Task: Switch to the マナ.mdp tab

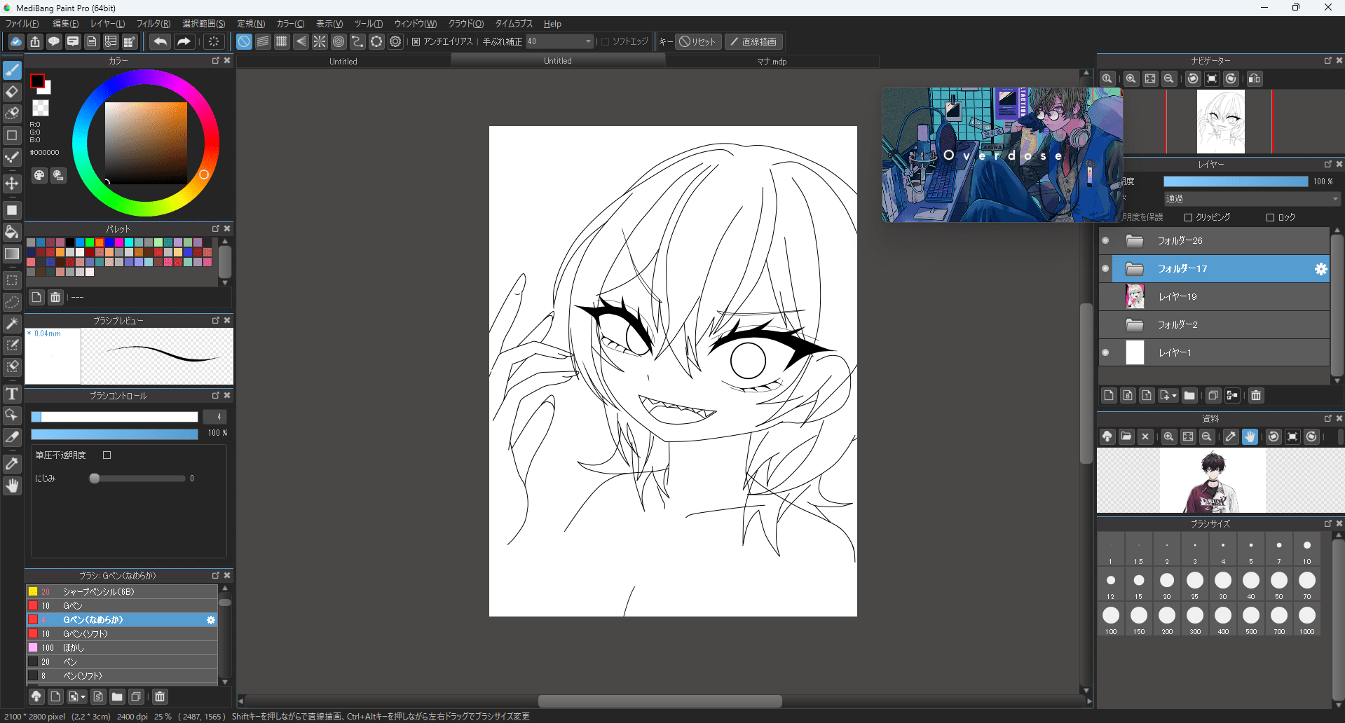Action: click(772, 62)
